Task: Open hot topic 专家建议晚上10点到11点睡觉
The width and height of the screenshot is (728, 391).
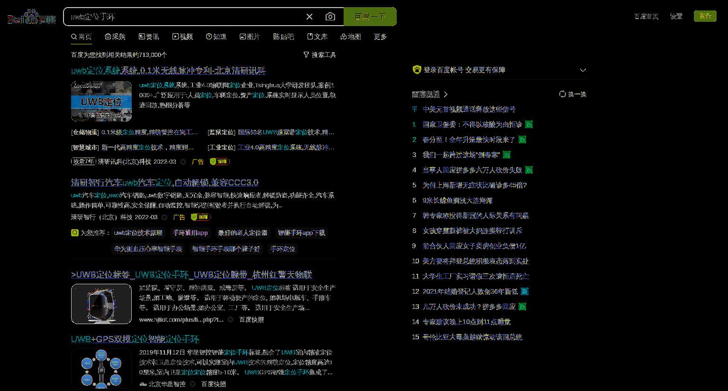Action: point(467,322)
